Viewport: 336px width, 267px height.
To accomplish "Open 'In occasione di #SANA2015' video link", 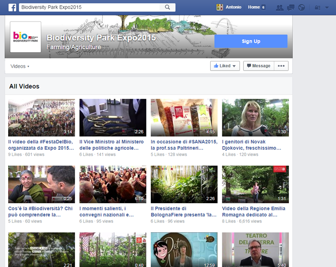I will pyautogui.click(x=184, y=145).
